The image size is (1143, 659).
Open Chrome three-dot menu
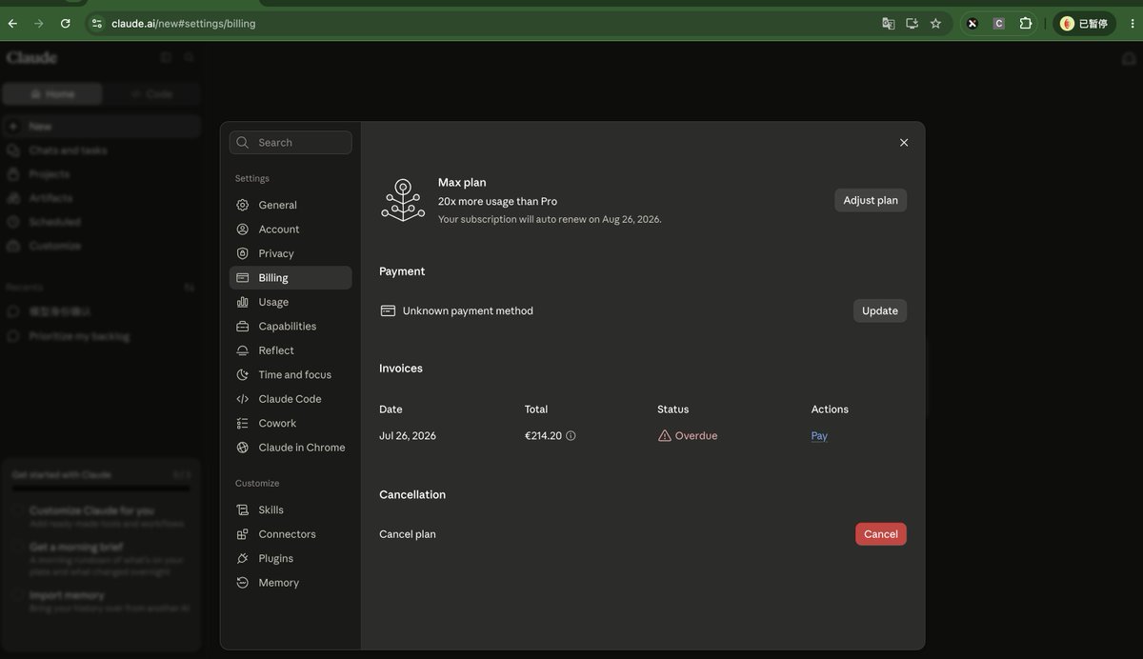click(1131, 23)
